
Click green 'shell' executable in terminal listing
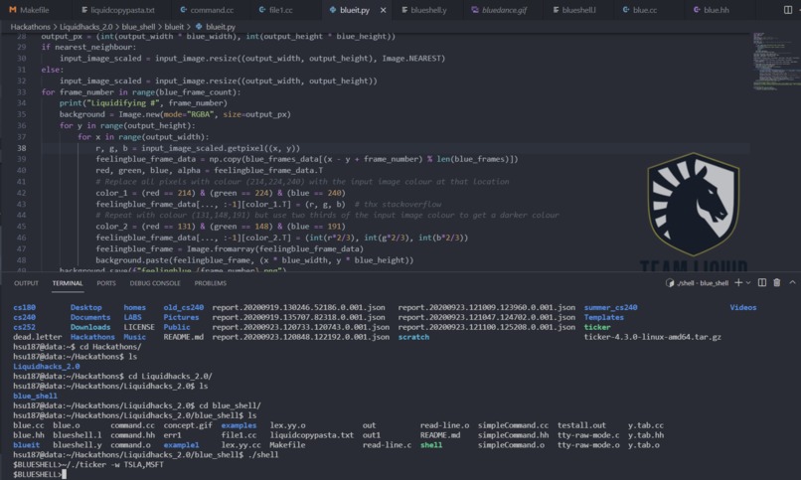431,445
